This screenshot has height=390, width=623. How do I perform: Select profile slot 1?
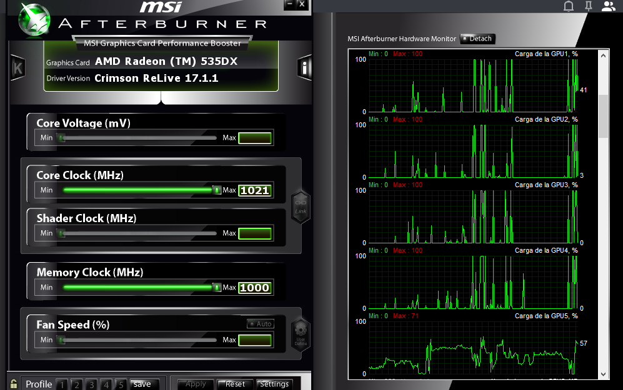[x=62, y=384]
